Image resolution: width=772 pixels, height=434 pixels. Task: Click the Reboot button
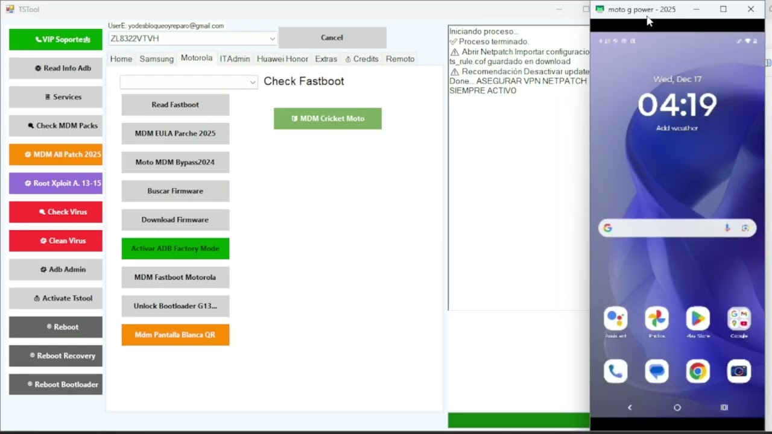55,327
